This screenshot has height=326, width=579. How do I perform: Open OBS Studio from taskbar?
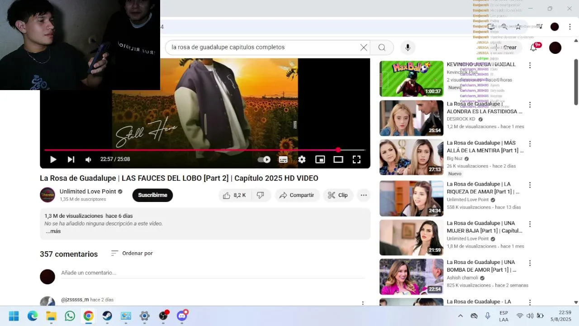(x=163, y=316)
